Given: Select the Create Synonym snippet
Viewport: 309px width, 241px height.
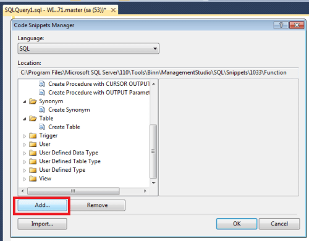Looking at the screenshot, I should (x=69, y=110).
